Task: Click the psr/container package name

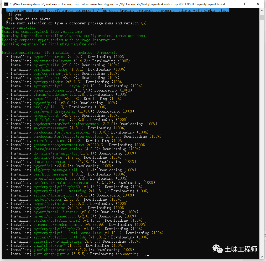Action: point(47,73)
